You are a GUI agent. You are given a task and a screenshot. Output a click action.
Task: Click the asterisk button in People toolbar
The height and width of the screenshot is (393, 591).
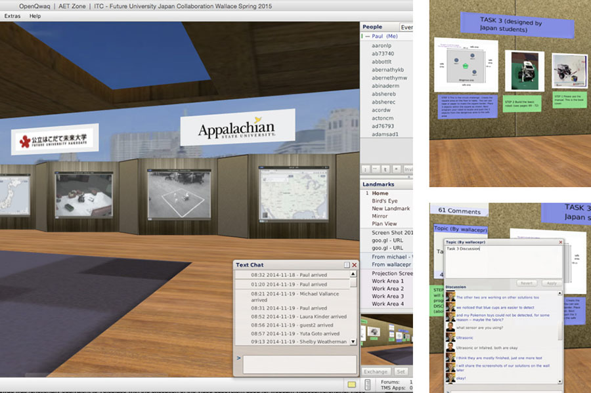(x=396, y=169)
